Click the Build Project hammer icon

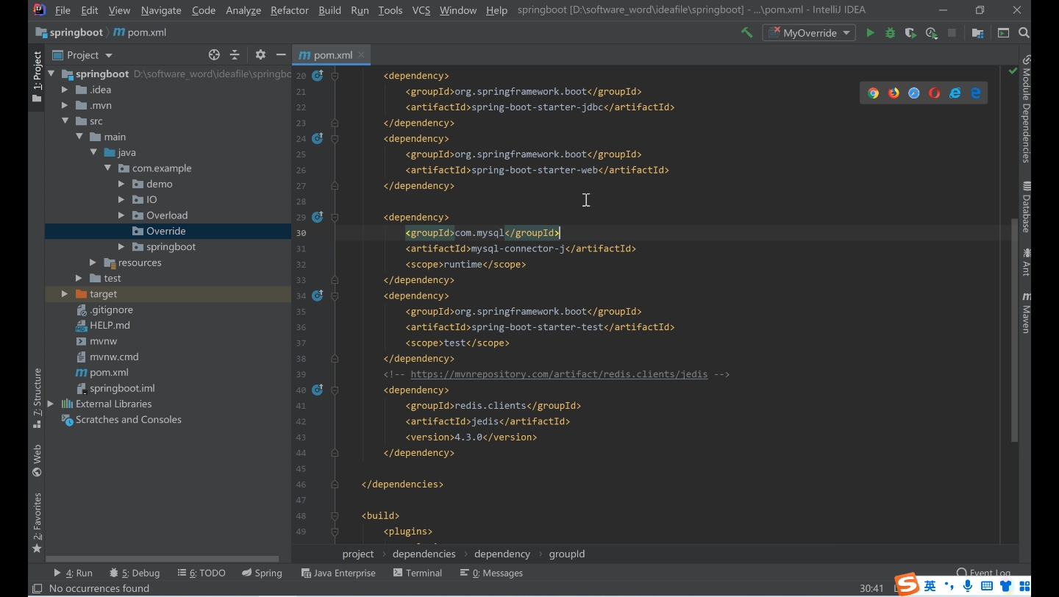pyautogui.click(x=746, y=32)
